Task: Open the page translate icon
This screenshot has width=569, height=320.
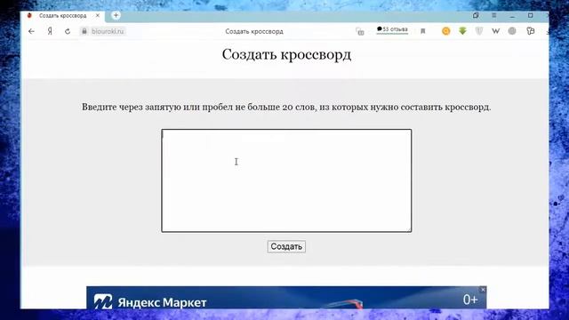Action: [359, 32]
